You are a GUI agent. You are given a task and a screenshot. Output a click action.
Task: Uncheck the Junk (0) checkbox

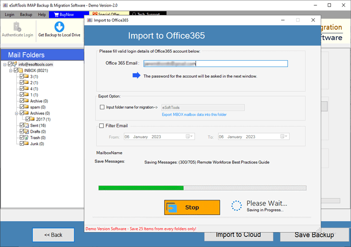[x=21, y=143]
